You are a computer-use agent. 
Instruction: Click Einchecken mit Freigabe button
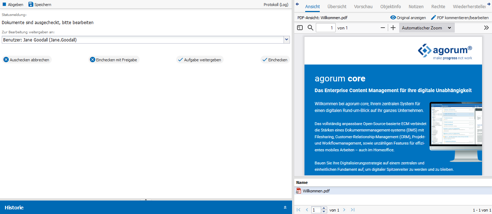pos(114,60)
